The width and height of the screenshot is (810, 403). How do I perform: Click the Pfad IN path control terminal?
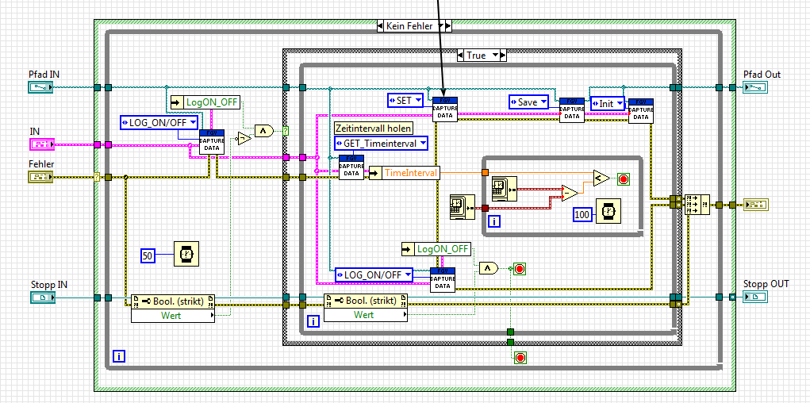tap(40, 87)
